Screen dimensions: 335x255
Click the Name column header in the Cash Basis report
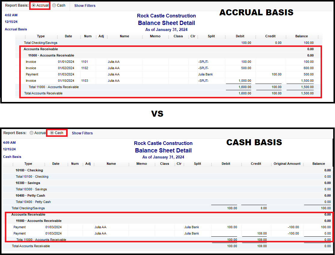tap(111, 164)
